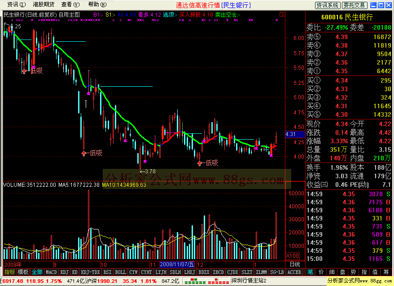
Task: Select the 指 index tab
Action: pyautogui.click(x=364, y=272)
